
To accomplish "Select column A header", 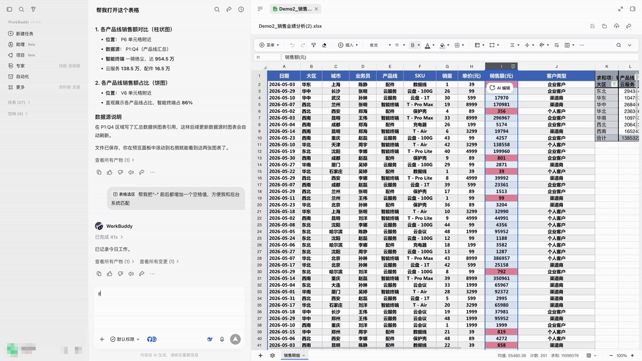I will (284, 66).
